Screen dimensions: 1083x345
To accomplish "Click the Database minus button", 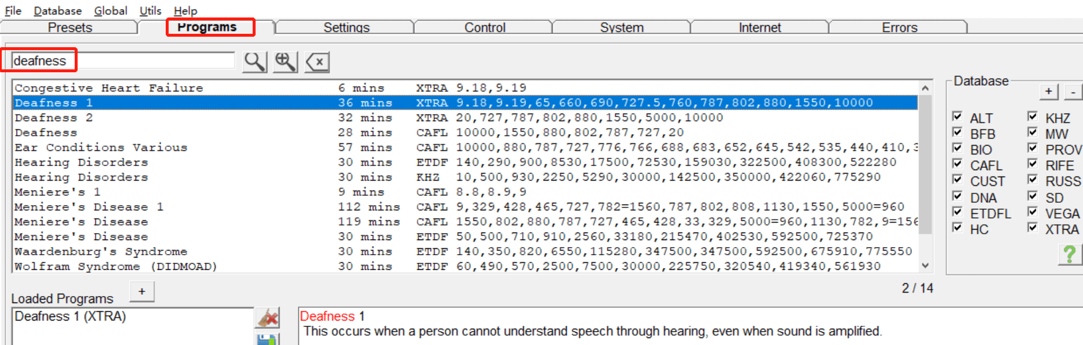I will 1074,91.
